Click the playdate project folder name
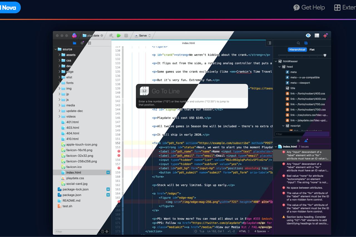This screenshot has width=356, height=237. point(93,36)
